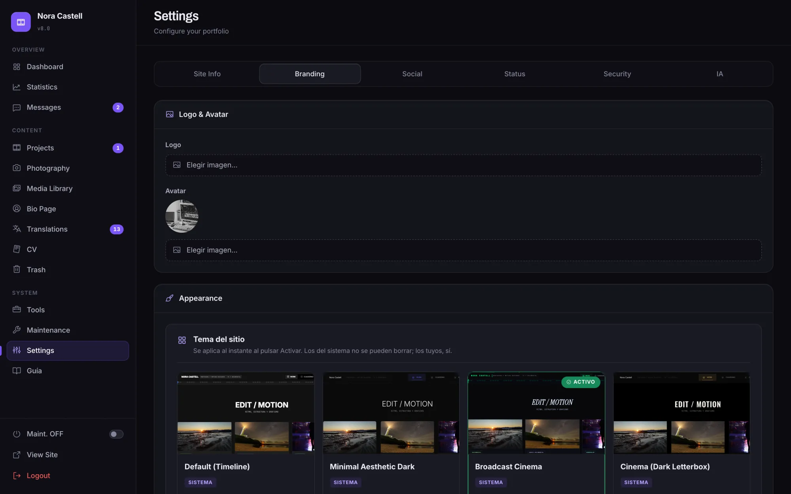
Task: Select the Minimal Aesthetic Dark theme preview
Action: pos(391,413)
